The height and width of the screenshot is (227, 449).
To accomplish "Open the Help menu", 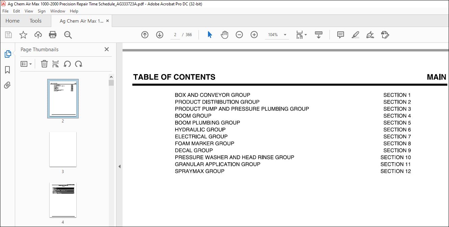I will [74, 11].
